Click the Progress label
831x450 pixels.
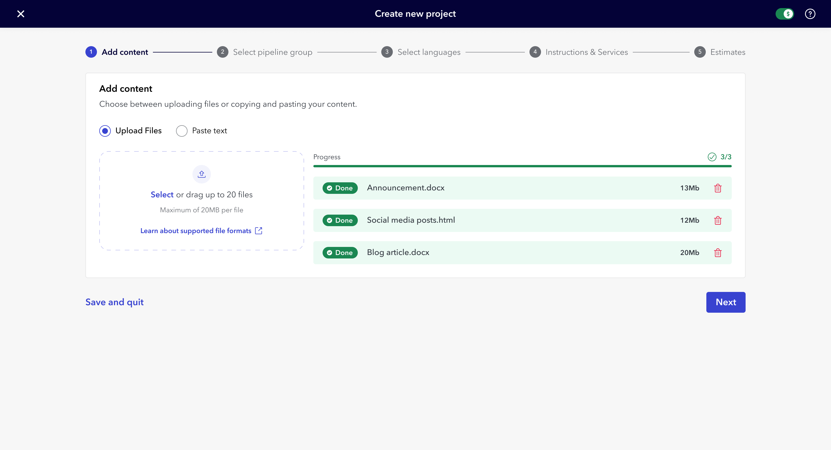(327, 157)
